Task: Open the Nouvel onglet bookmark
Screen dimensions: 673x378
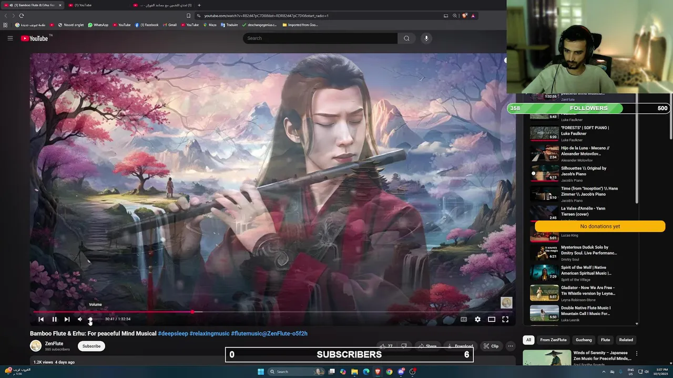Action: (x=71, y=25)
